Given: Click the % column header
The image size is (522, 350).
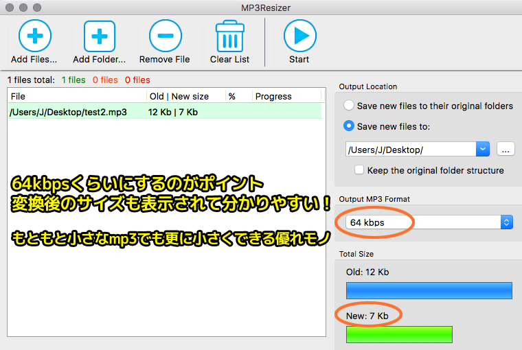Looking at the screenshot, I should pos(238,97).
